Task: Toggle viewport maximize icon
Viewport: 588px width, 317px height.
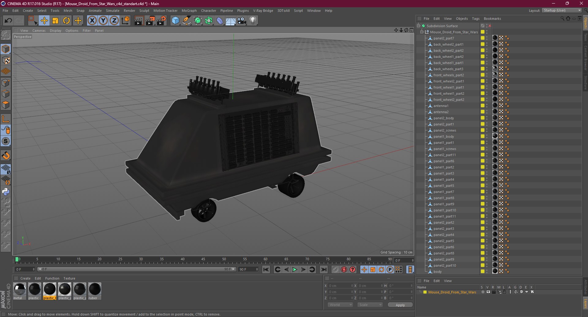Action: tap(412, 30)
